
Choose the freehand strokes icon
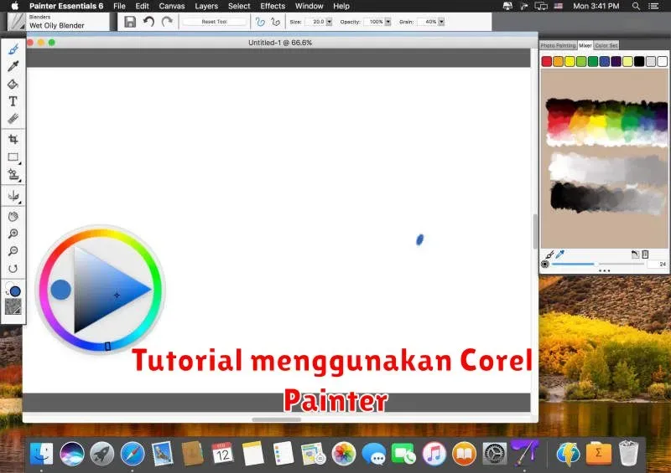(260, 22)
